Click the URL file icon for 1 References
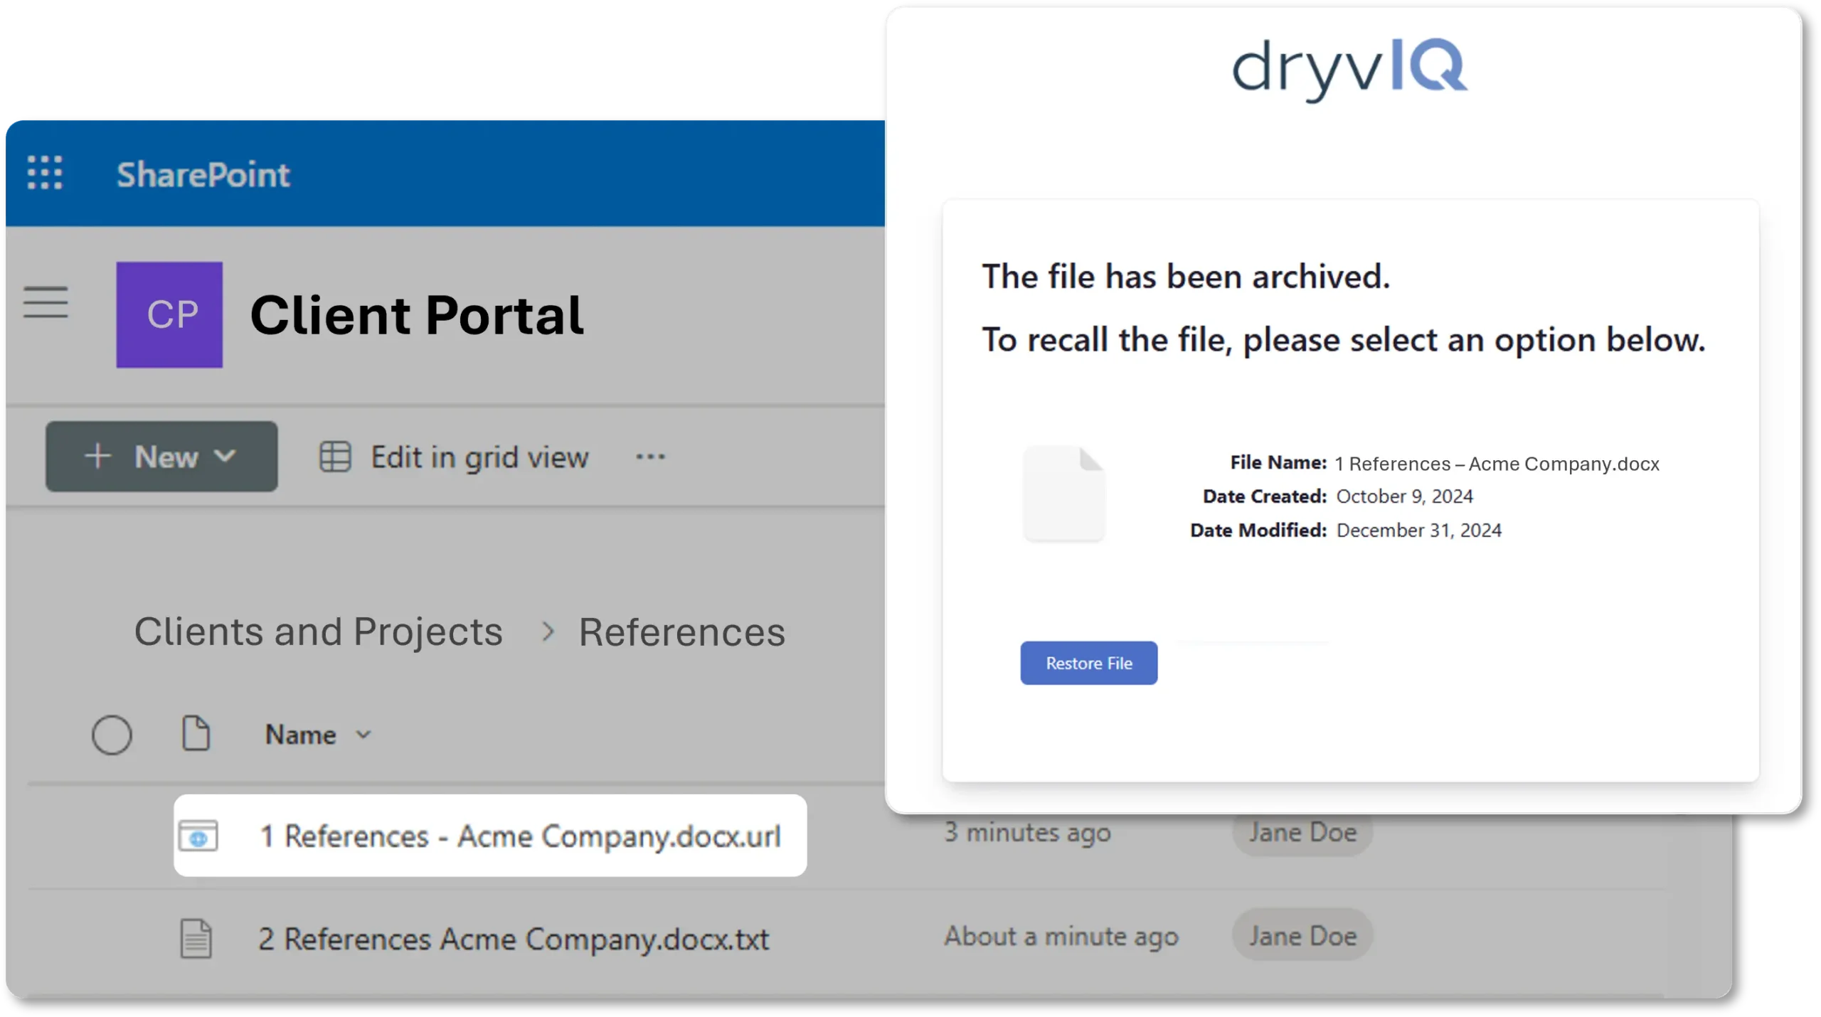This screenshot has width=1821, height=1017. pyautogui.click(x=198, y=836)
